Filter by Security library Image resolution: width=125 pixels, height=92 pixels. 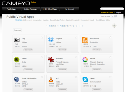(x=92, y=20)
